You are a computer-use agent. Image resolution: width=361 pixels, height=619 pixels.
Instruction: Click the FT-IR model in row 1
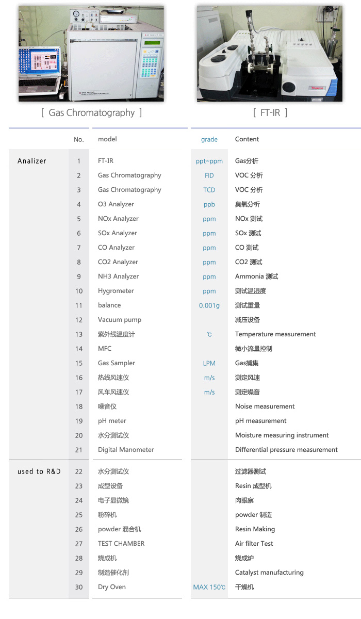coord(106,161)
